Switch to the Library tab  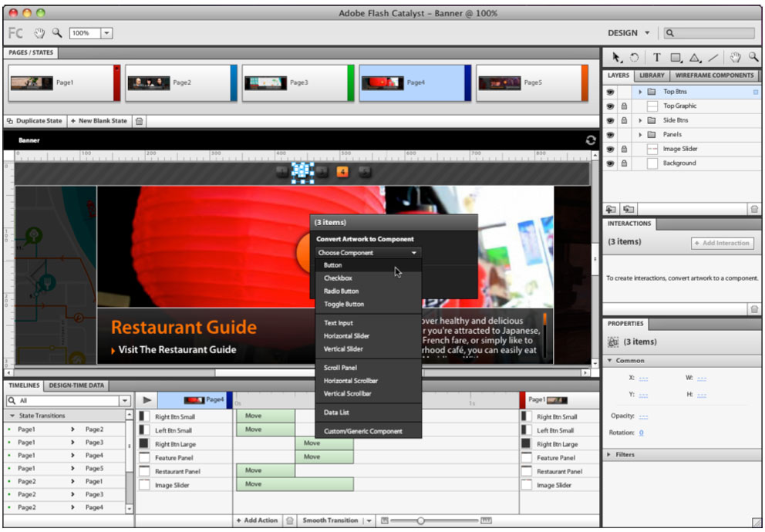[x=652, y=76]
